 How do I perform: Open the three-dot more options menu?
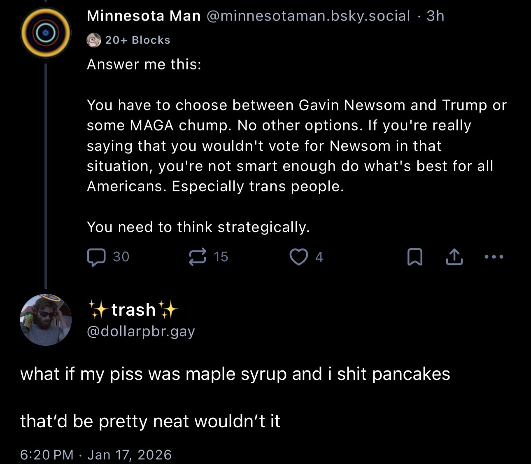tap(494, 257)
